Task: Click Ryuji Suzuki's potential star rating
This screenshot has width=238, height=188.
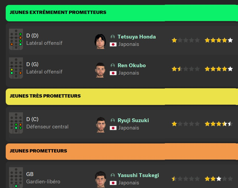Action: [x=219, y=124]
